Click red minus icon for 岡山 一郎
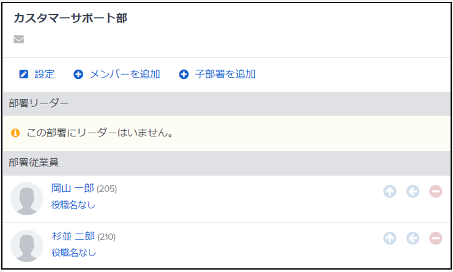453x272 pixels. point(436,191)
